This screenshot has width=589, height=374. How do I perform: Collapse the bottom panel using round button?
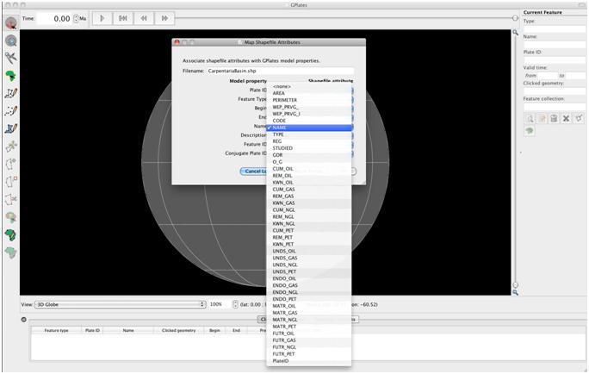click(23, 320)
